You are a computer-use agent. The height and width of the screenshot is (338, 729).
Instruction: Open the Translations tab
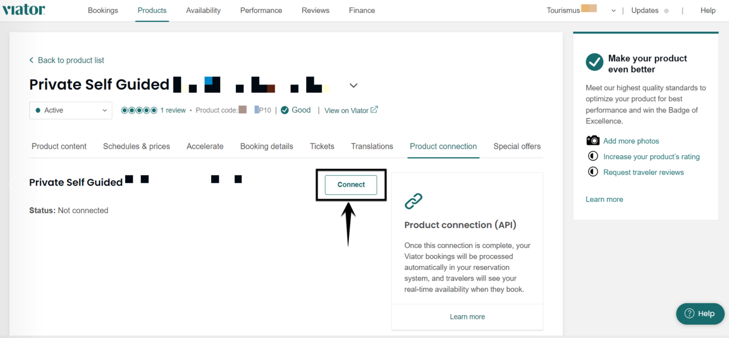(372, 146)
